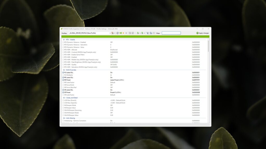Open the arrow menu beside the home icon
Screen dimensions: 266x149
pos(115,33)
